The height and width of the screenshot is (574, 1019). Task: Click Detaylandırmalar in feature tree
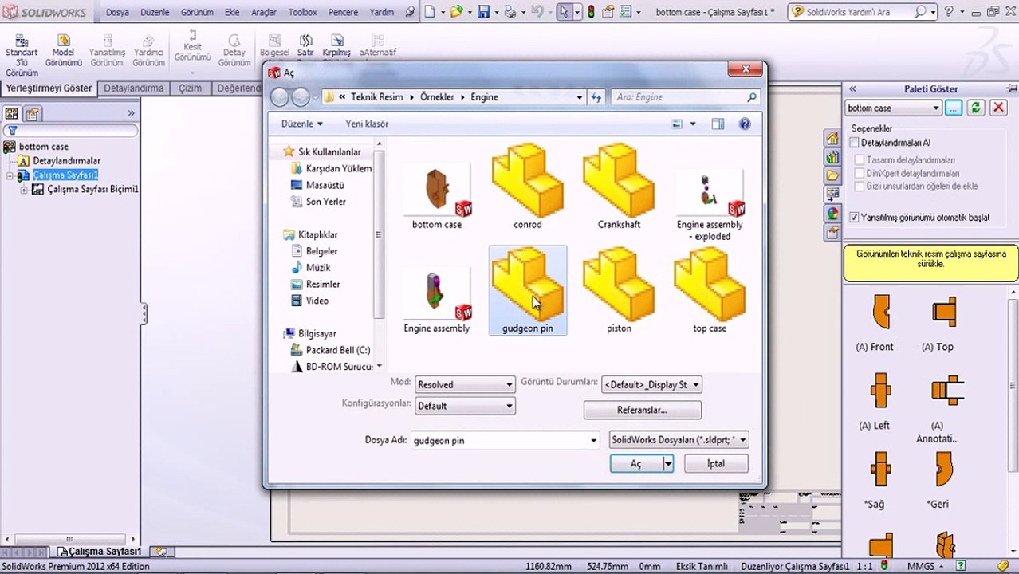(66, 160)
